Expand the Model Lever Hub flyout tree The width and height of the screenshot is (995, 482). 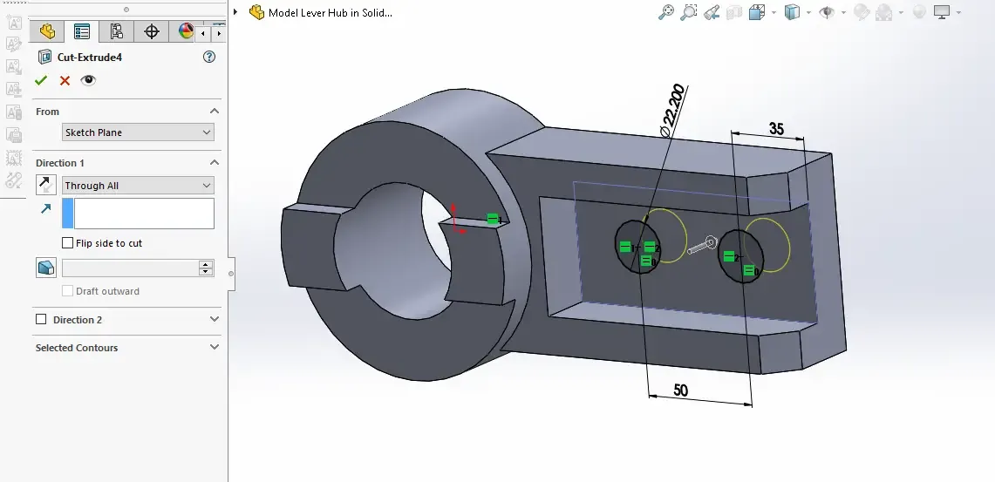pyautogui.click(x=235, y=12)
